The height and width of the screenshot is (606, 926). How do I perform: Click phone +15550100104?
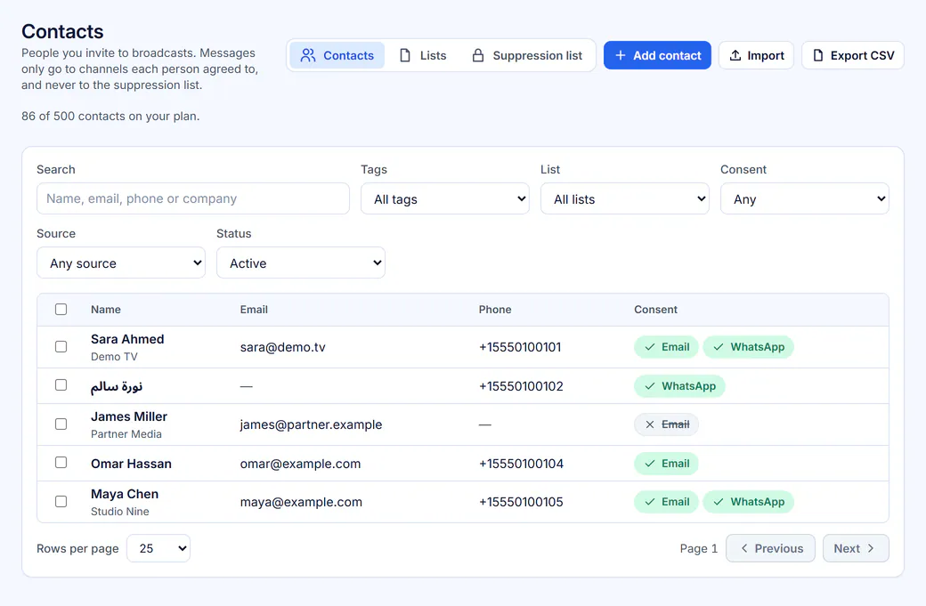click(x=521, y=464)
